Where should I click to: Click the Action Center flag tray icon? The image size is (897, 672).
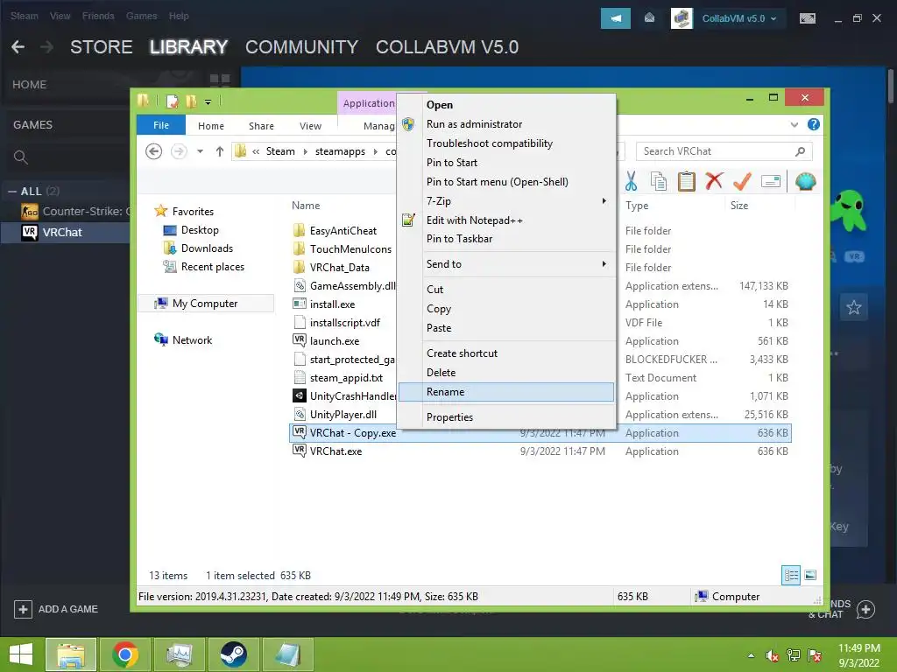pos(815,654)
